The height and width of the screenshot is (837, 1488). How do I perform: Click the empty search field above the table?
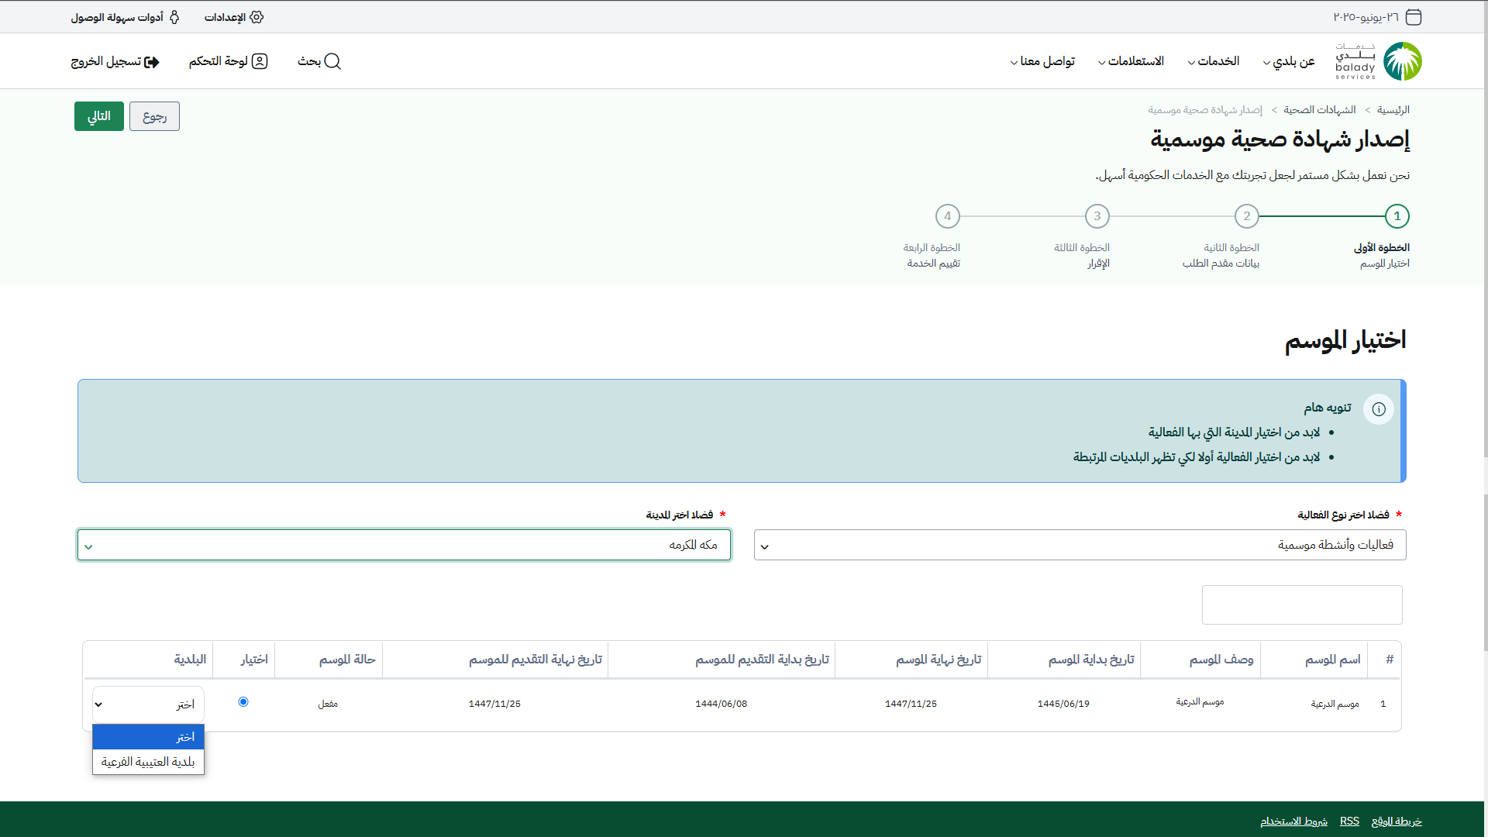tap(1302, 604)
